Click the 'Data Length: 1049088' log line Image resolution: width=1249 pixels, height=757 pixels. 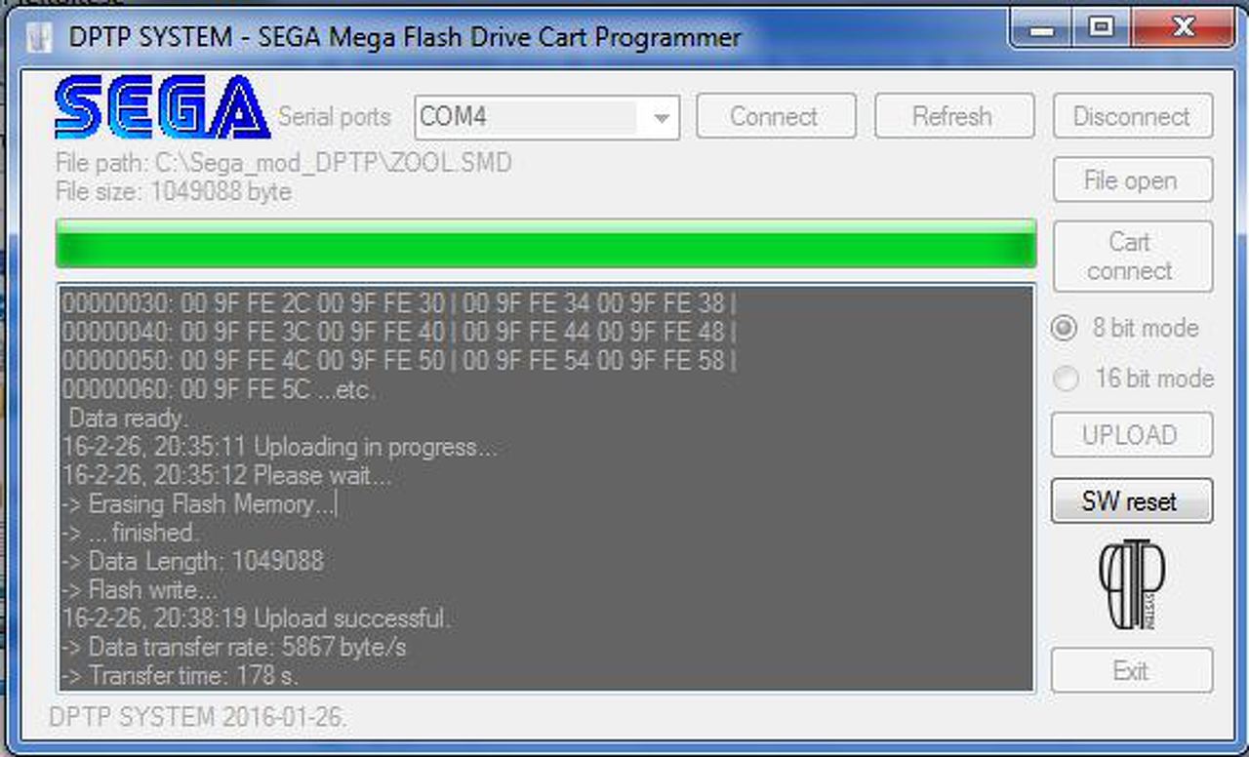pos(192,562)
